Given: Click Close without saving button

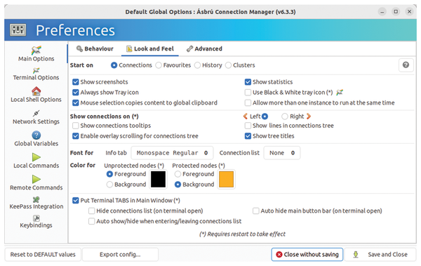Looking at the screenshot, I should click(x=307, y=255).
